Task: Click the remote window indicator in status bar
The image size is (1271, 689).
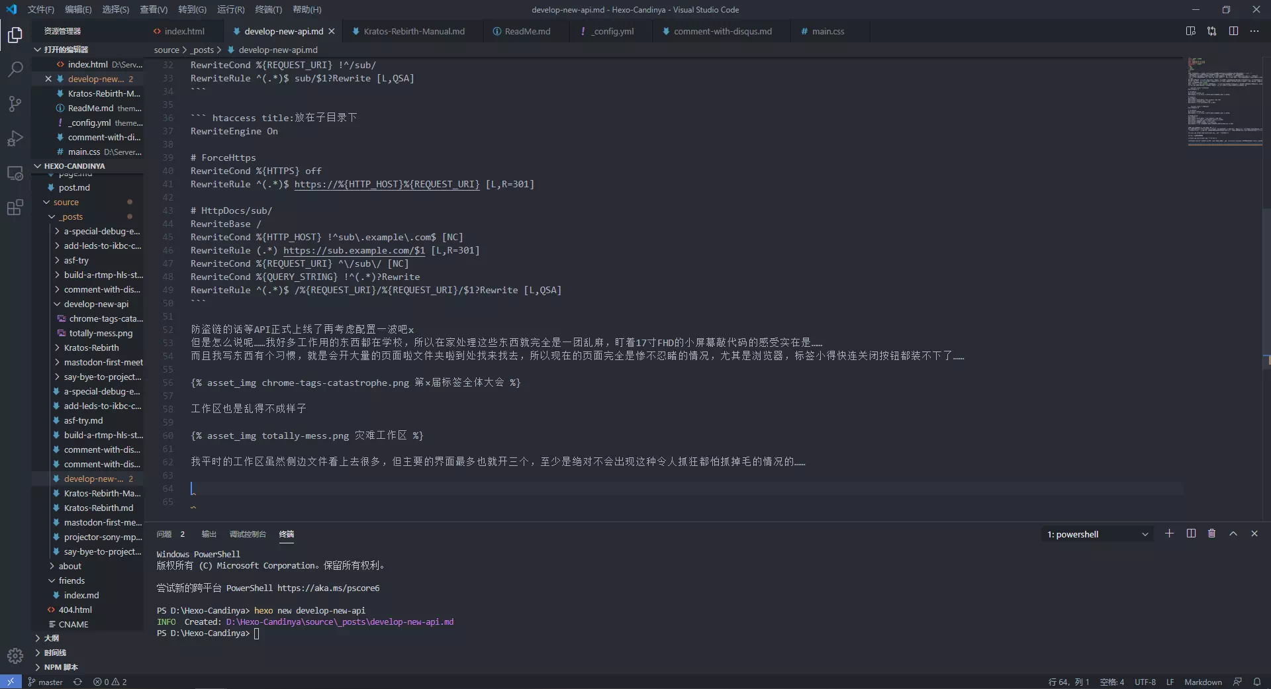Action: coord(11,682)
